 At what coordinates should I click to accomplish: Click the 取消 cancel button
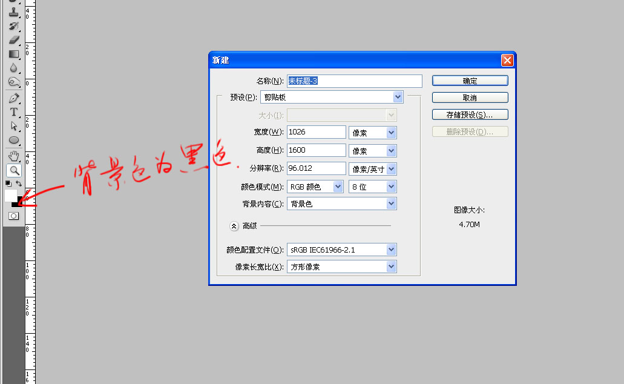pyautogui.click(x=470, y=98)
